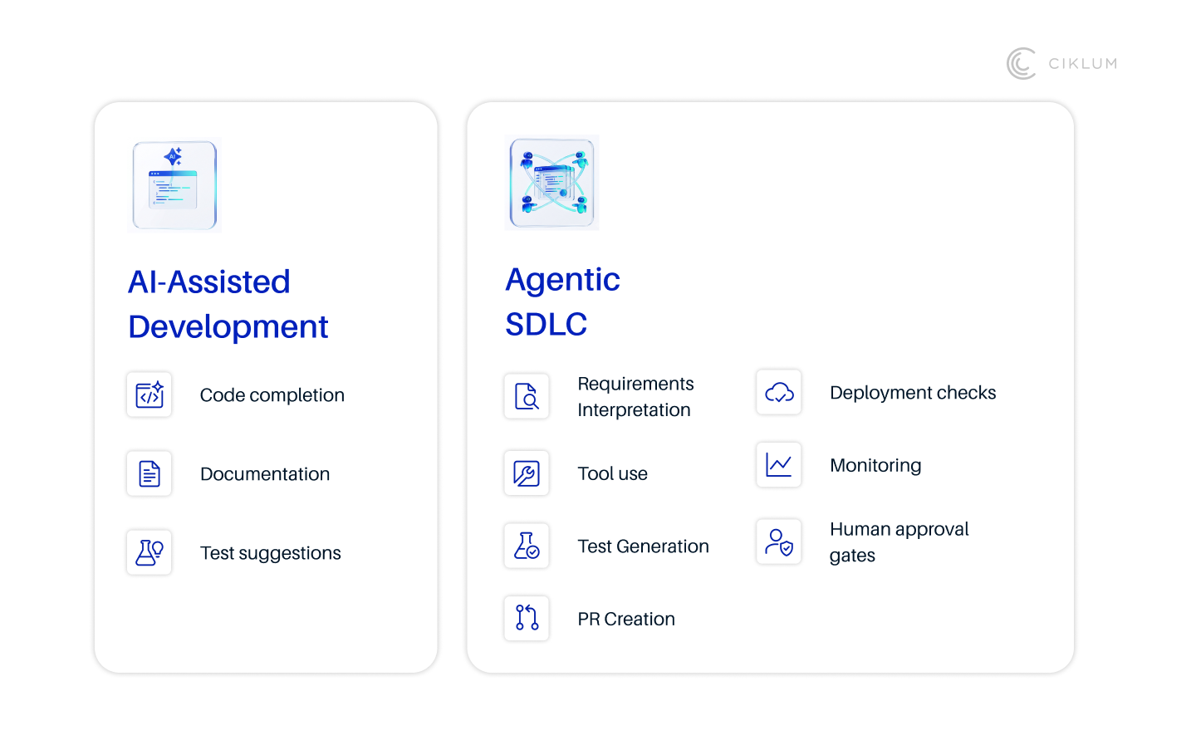The width and height of the screenshot is (1196, 735).
Task: Click the 'Test Generation' label
Action: 644,546
